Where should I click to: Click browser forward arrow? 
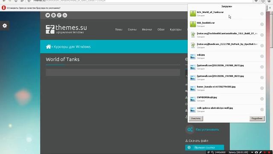pyautogui.click(x=10, y=1)
